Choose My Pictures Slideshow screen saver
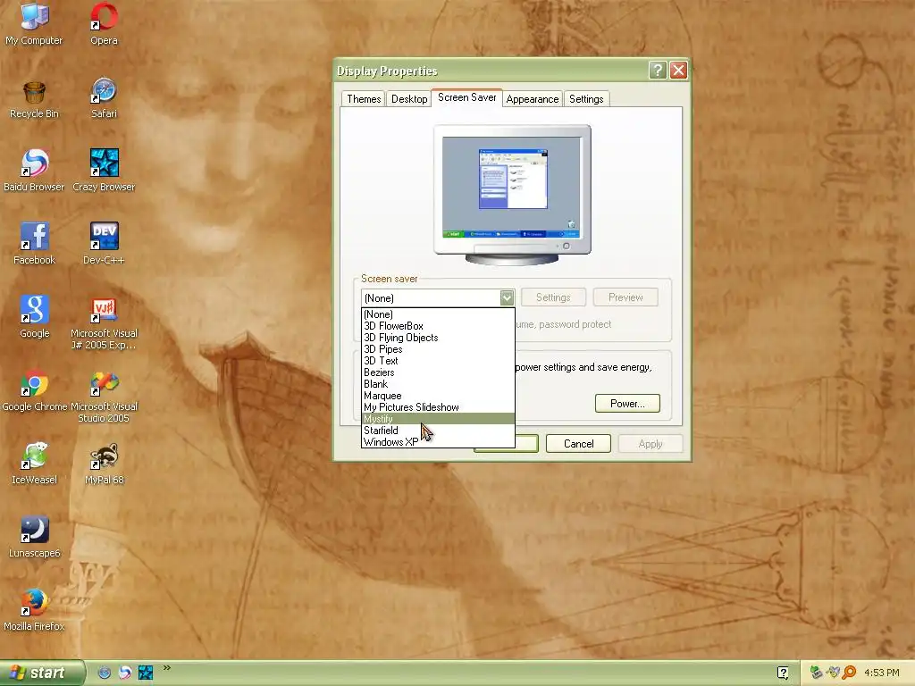Viewport: 915px width, 686px height. click(x=438, y=407)
